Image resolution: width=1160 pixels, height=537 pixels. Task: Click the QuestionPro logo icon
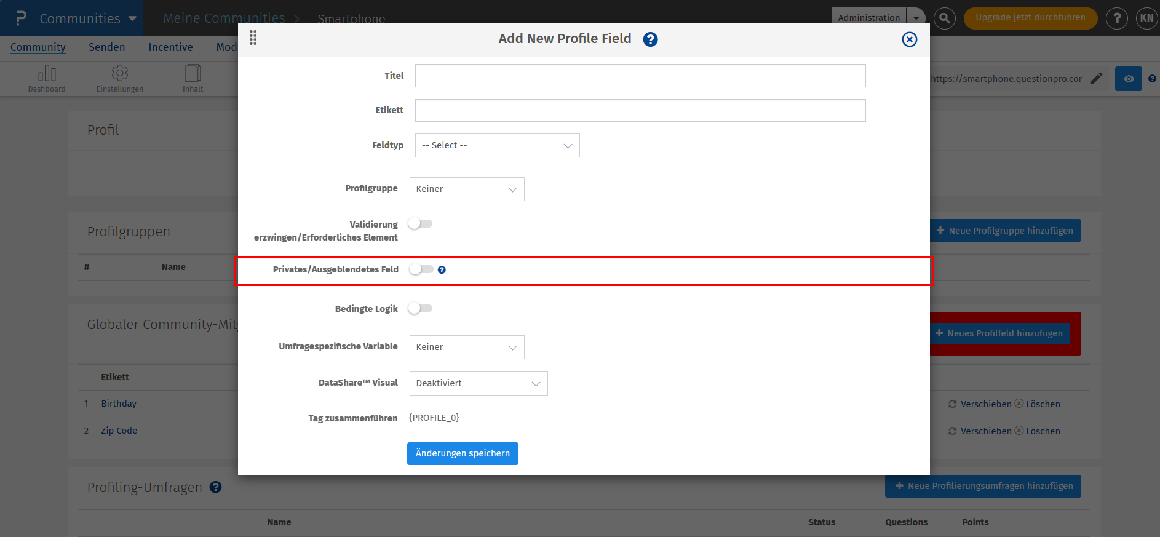[x=21, y=18]
